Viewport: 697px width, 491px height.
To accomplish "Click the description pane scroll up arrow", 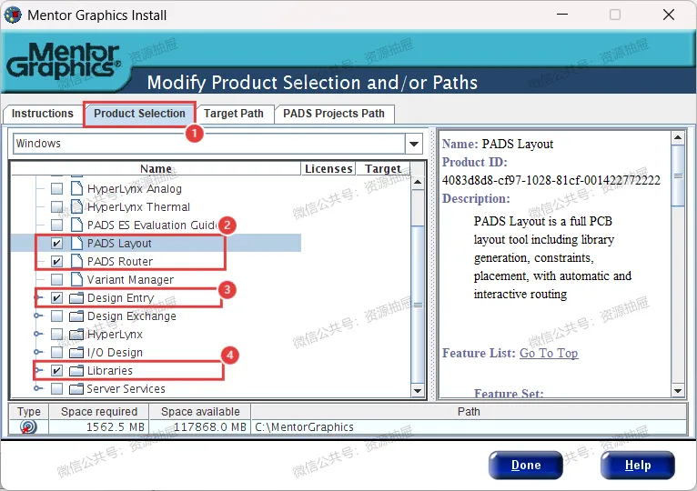I will point(678,137).
